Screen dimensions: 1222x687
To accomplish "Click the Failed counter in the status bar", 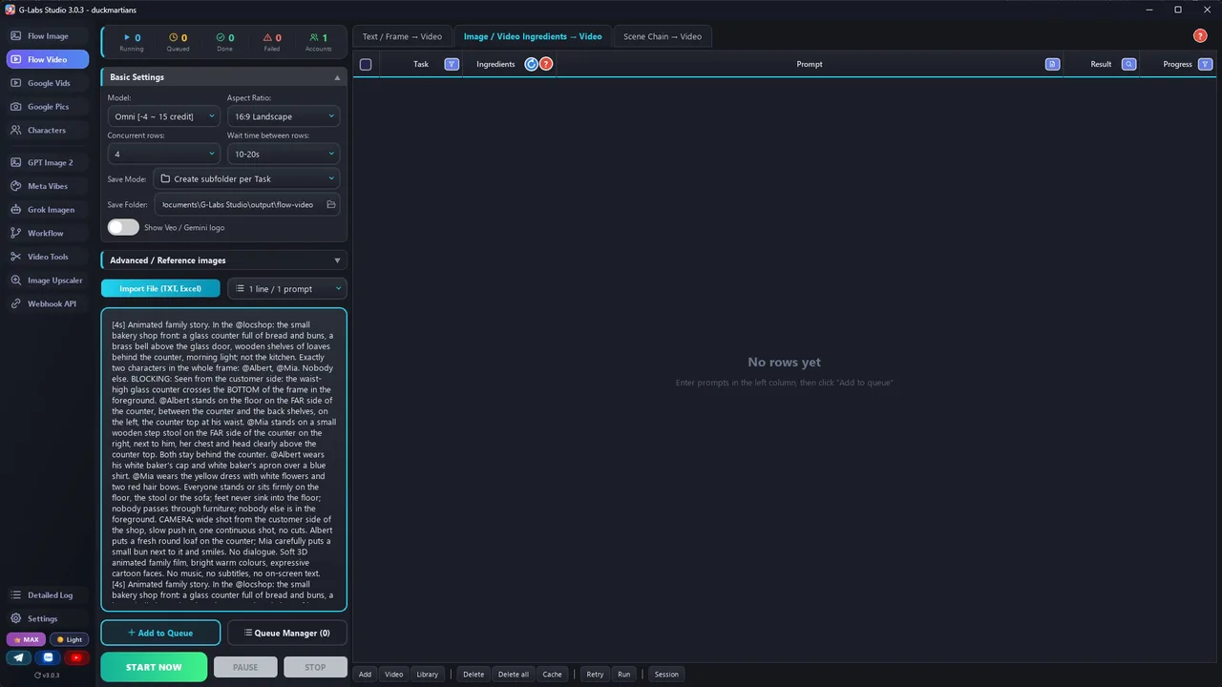I will click(272, 42).
